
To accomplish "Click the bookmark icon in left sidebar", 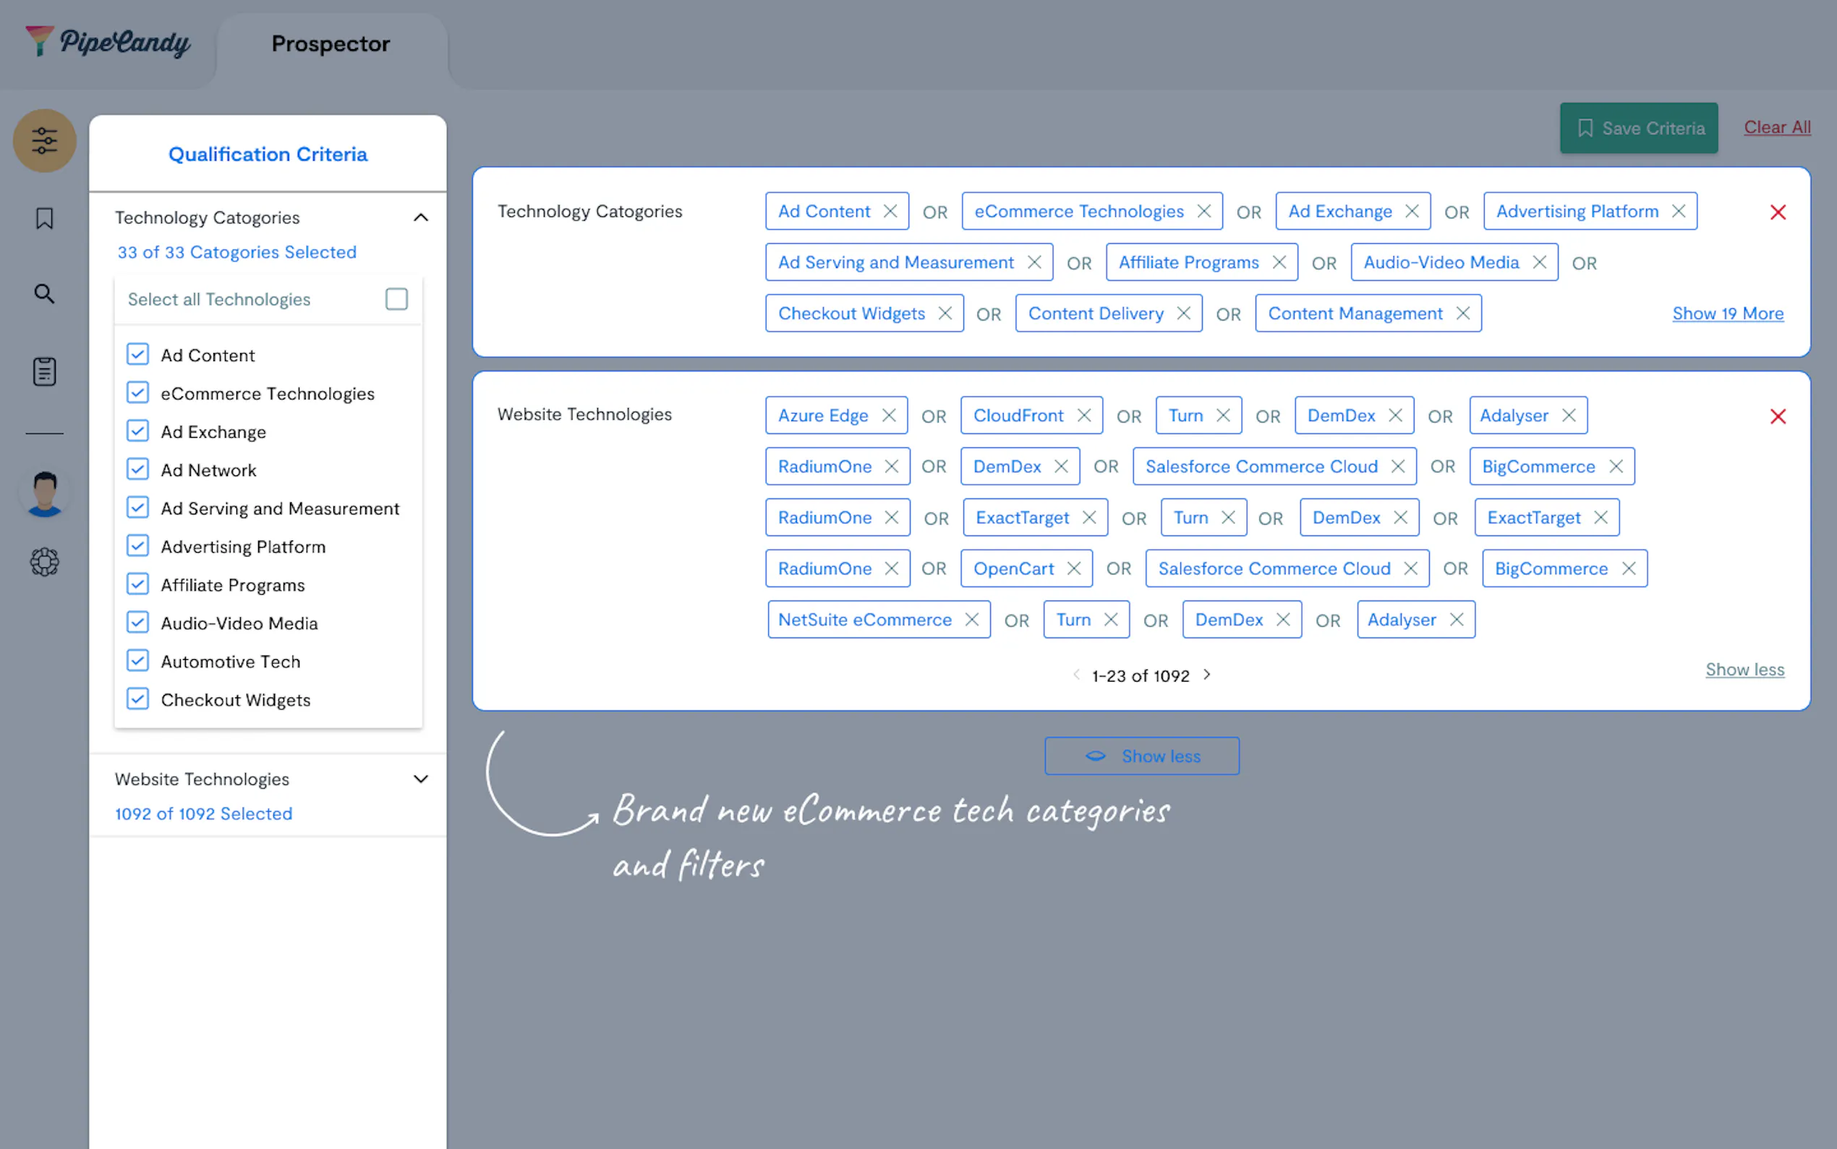I will click(x=44, y=219).
